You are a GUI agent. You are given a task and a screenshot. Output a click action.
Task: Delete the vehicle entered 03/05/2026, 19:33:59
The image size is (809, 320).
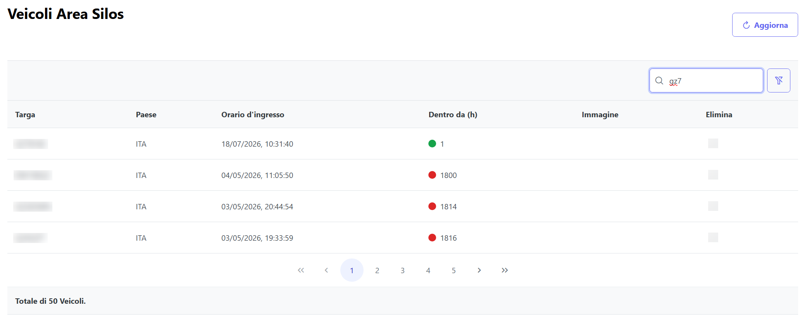[x=713, y=238]
